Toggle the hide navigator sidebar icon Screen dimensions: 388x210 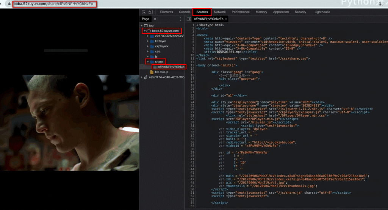pos(189,19)
